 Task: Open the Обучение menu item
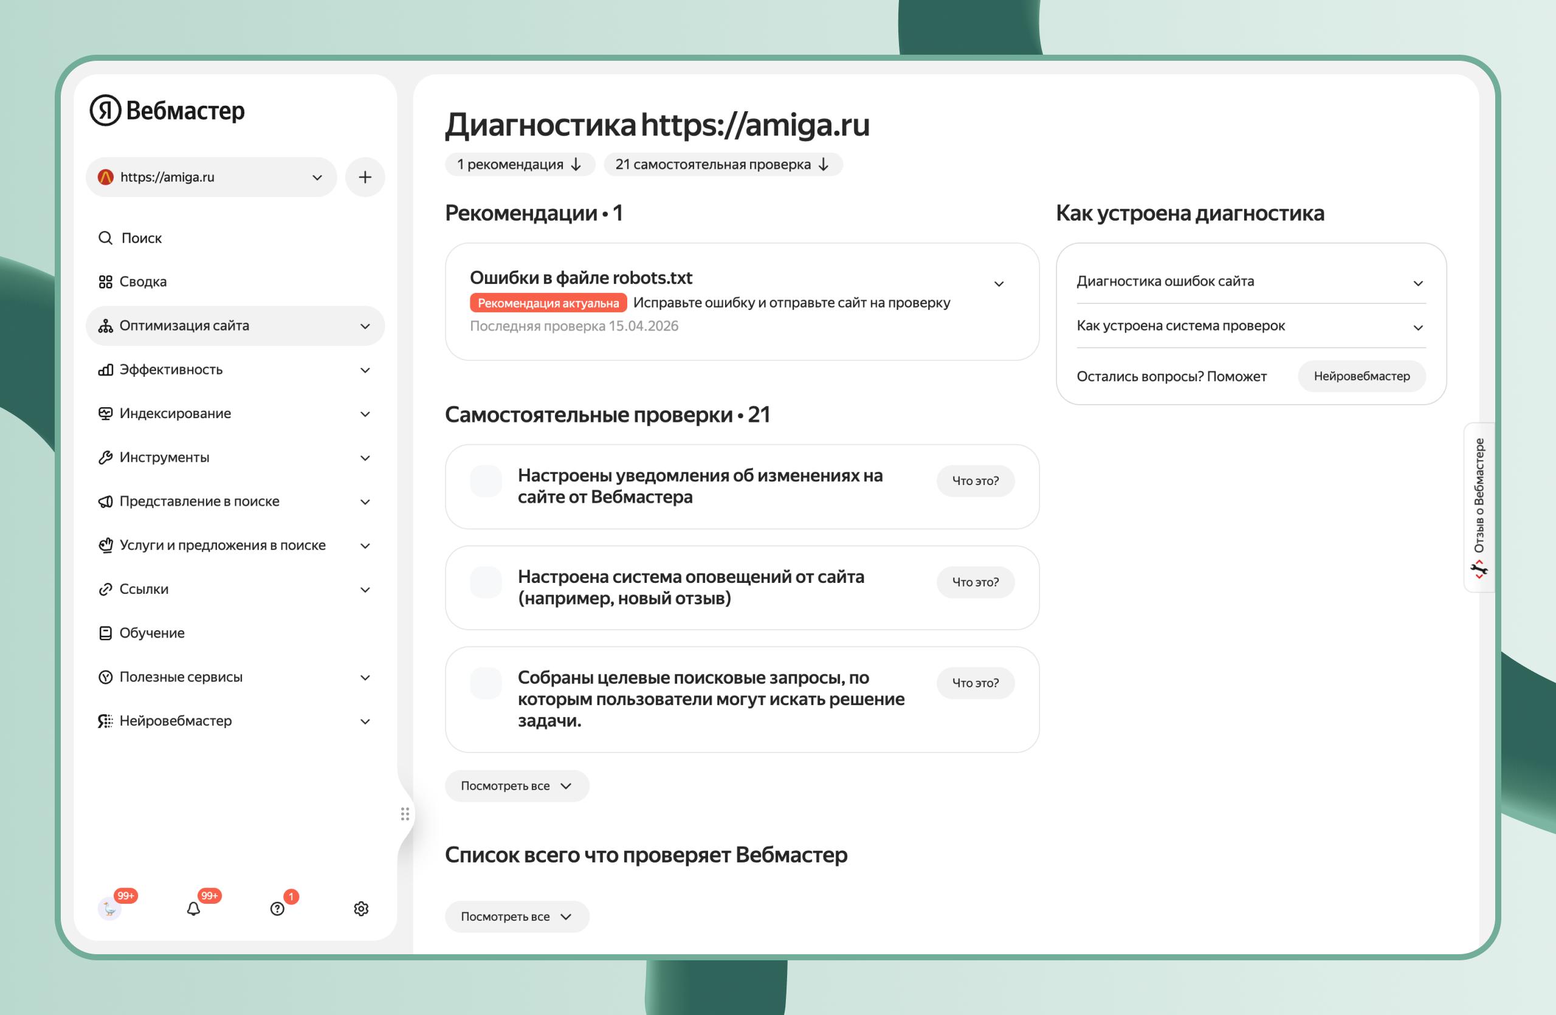pyautogui.click(x=235, y=633)
